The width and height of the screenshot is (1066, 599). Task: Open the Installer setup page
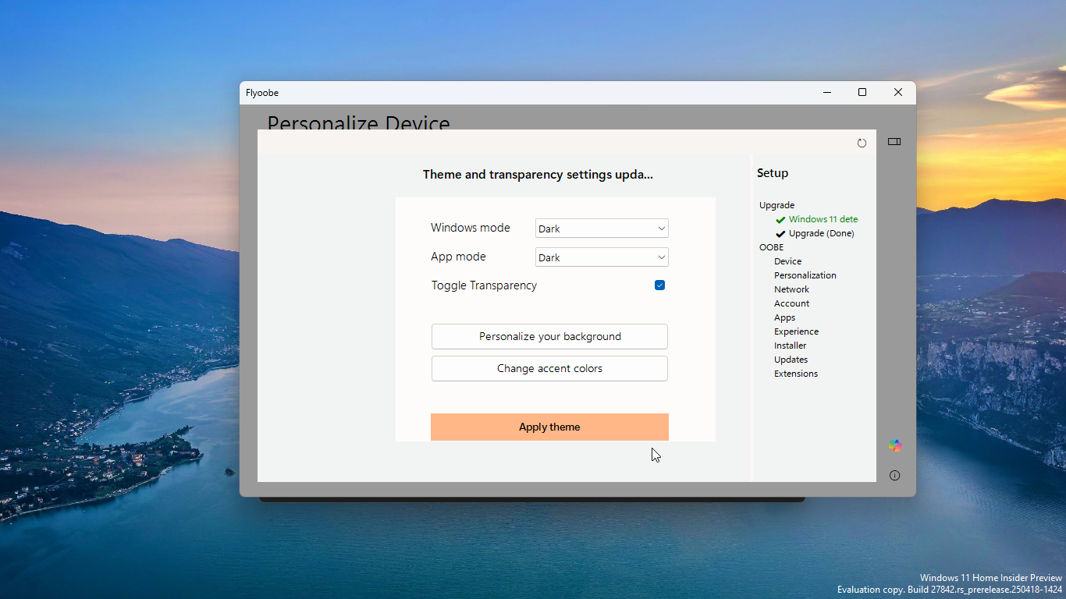click(790, 346)
